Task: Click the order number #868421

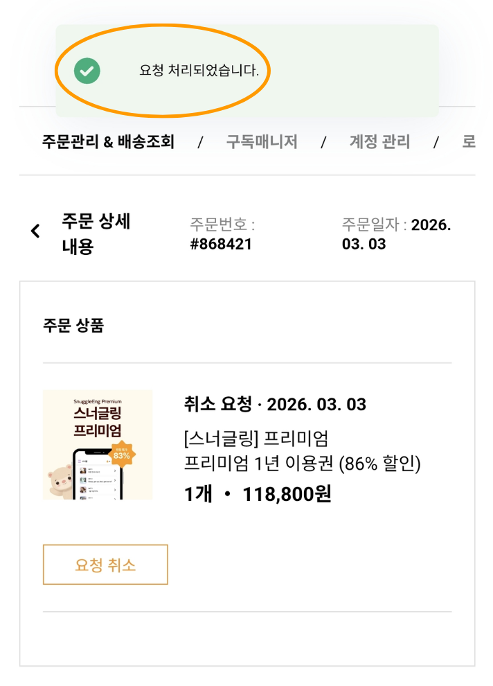Action: pyautogui.click(x=221, y=244)
